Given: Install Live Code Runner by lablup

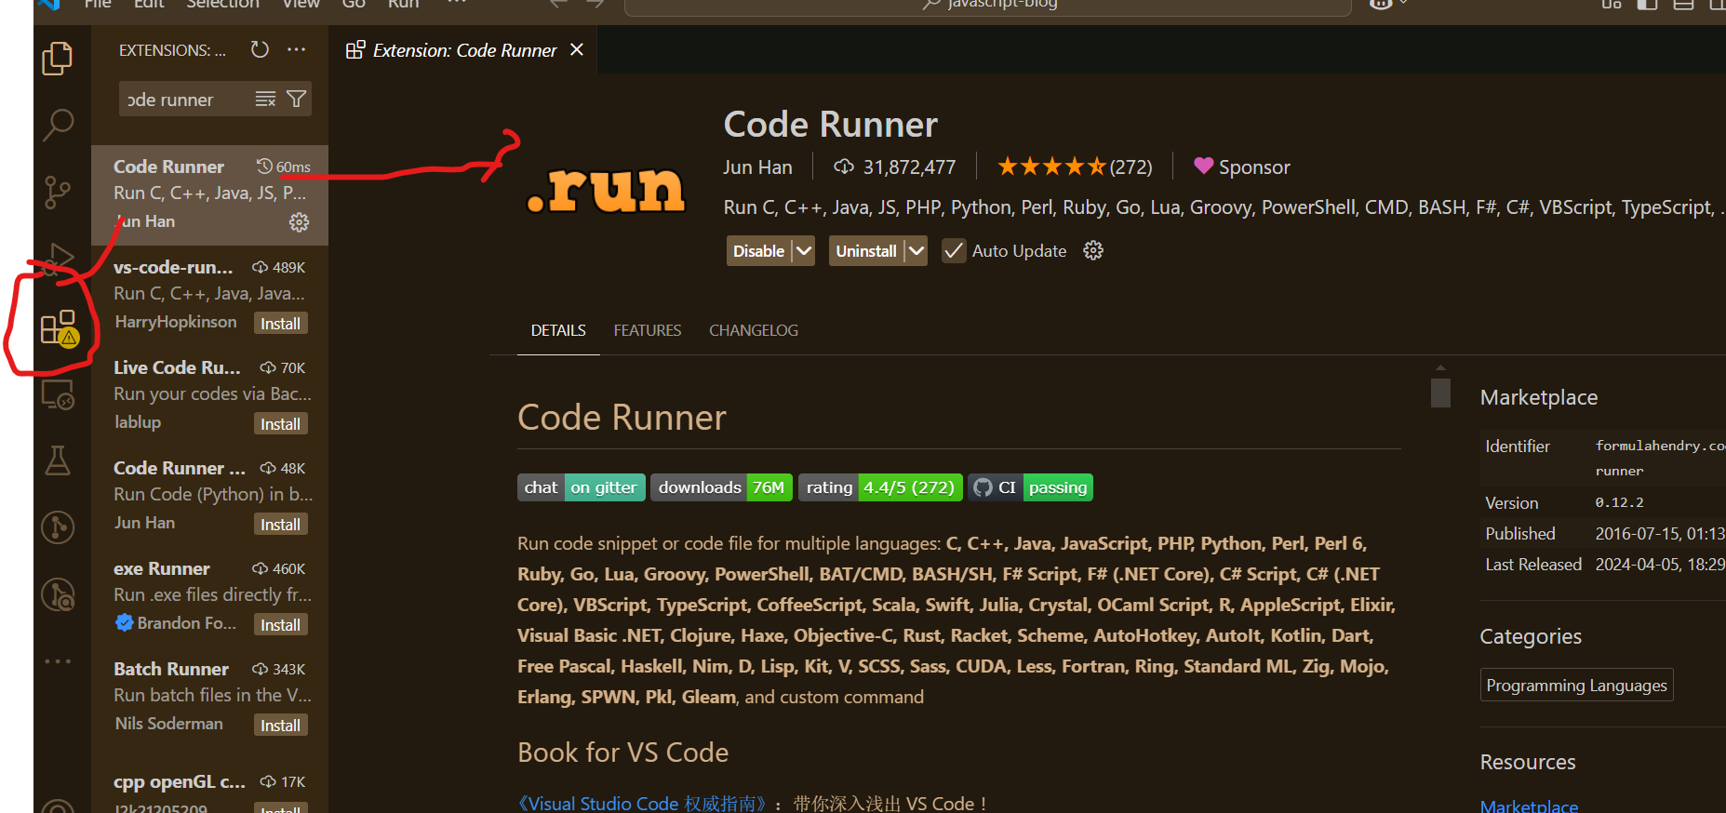Looking at the screenshot, I should tap(280, 424).
